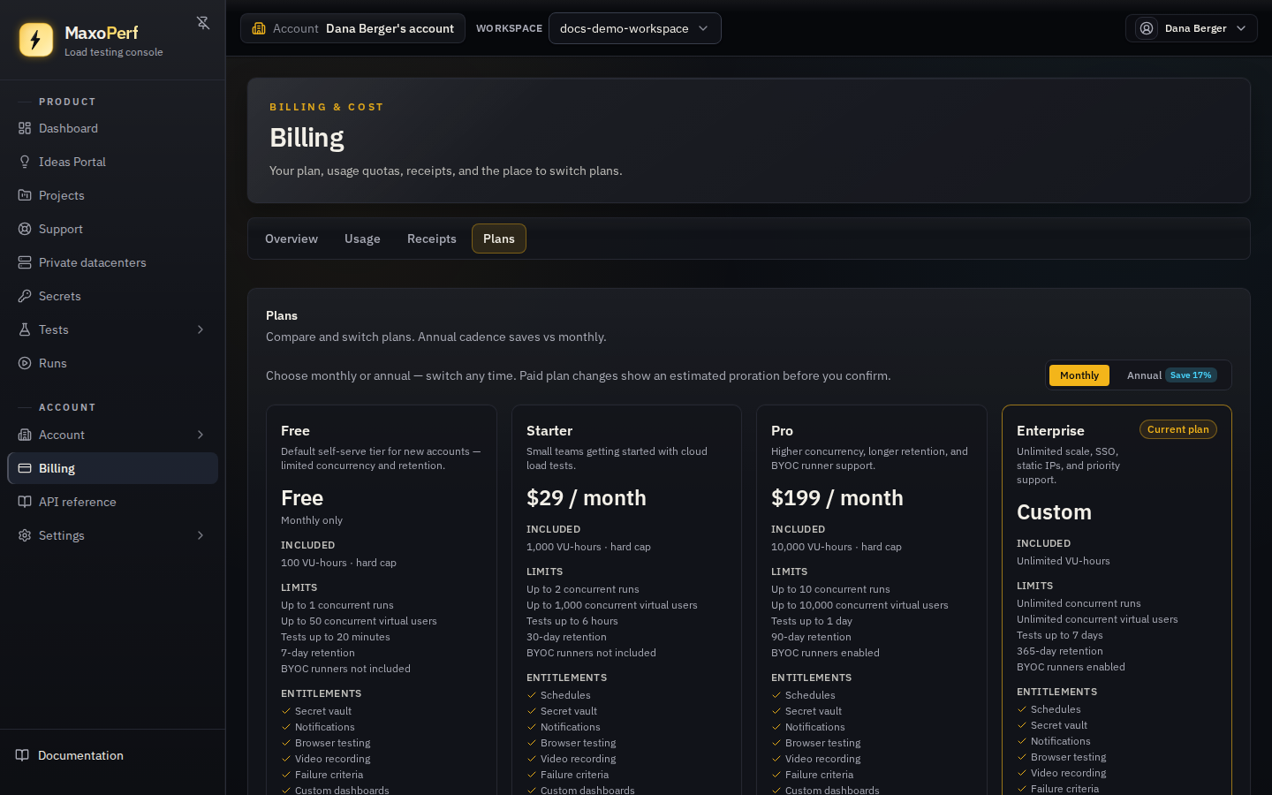Click '100 VU-hours · hard cap' text
This screenshot has width=1272, height=795.
[x=338, y=563]
